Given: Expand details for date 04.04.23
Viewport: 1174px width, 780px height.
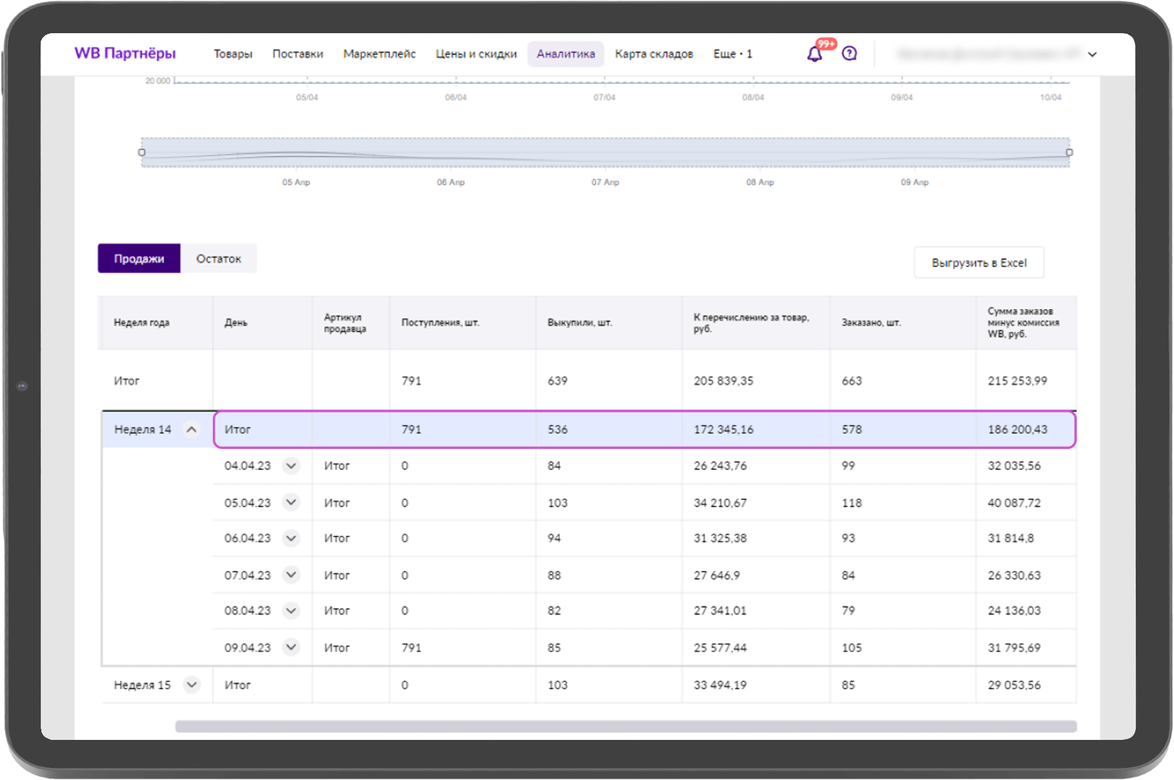Looking at the screenshot, I should click(x=290, y=465).
